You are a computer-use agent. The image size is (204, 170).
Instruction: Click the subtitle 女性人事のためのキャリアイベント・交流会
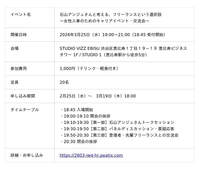point(105,21)
